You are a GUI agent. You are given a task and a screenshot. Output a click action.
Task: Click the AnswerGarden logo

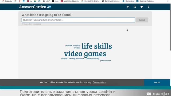point(35,7)
